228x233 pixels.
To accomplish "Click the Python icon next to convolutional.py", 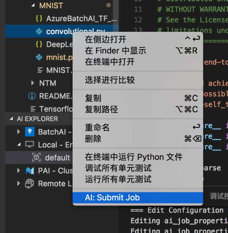I will pyautogui.click(x=39, y=31).
